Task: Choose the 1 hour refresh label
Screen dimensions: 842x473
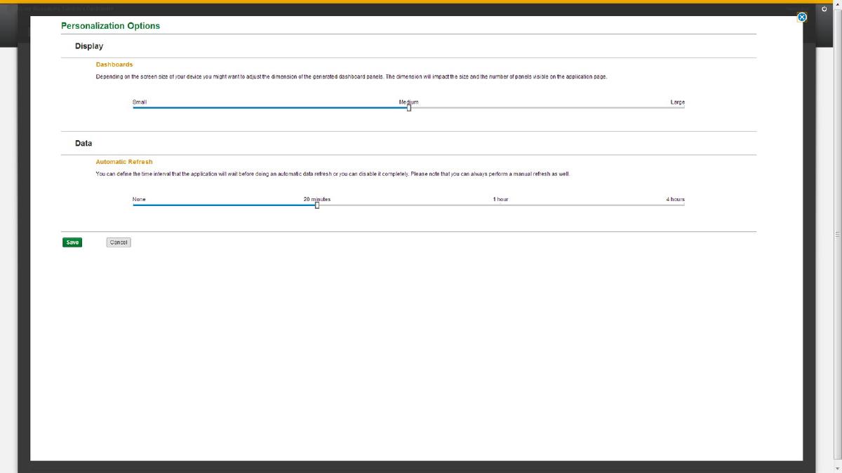Action: (x=500, y=200)
